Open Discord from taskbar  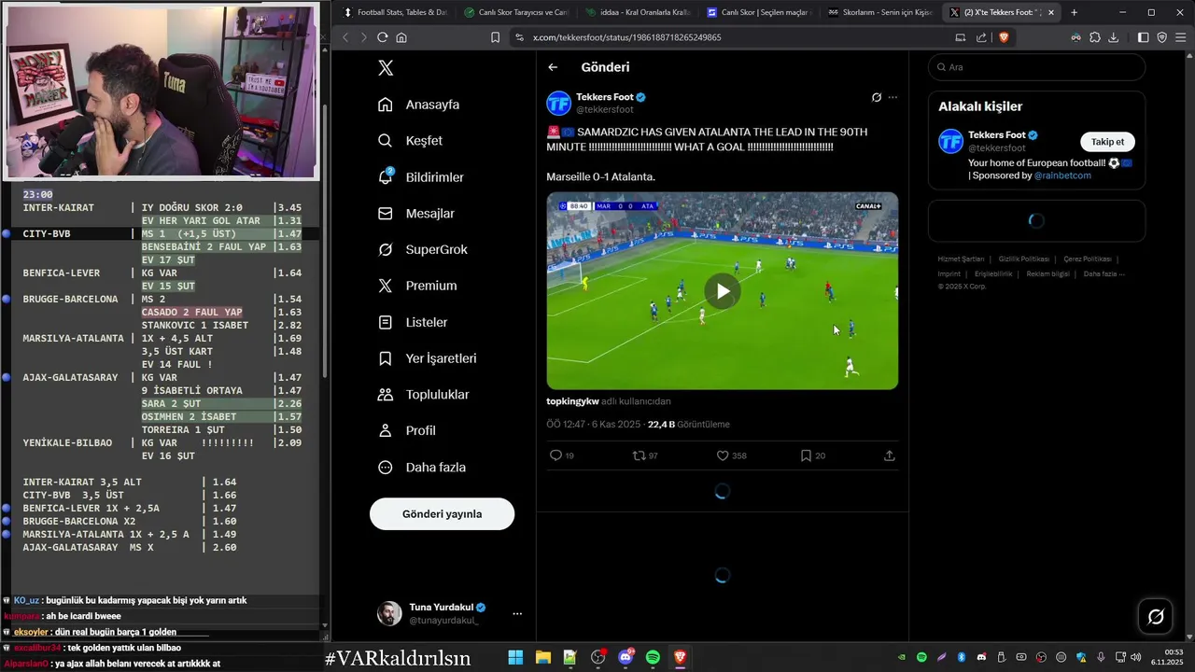[x=626, y=658]
